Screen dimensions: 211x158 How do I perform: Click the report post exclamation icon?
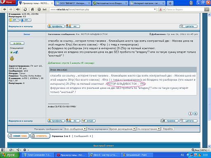click(190, 114)
